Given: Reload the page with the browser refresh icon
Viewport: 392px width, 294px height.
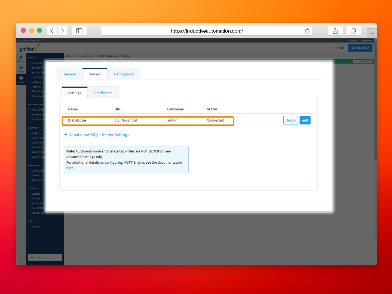Looking at the screenshot, I should 307,31.
